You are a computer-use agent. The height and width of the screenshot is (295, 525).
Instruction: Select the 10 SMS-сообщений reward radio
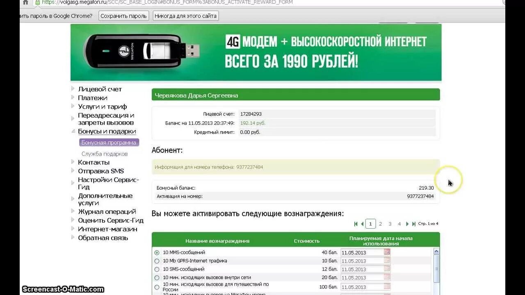click(157, 269)
